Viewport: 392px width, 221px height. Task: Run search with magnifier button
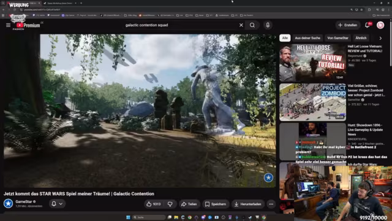click(x=252, y=25)
